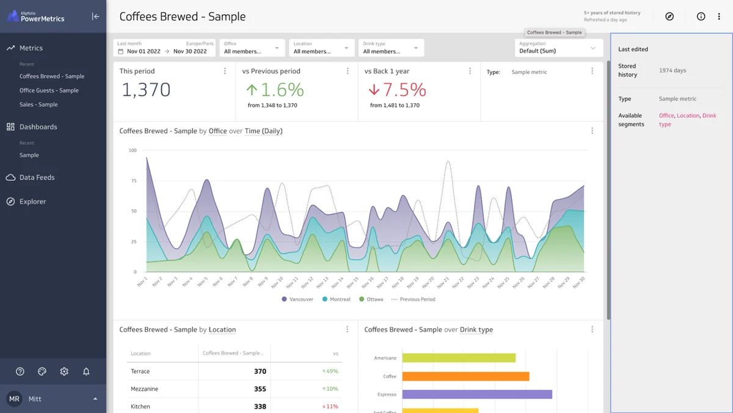Click the Location segment link in info panel

pos(688,115)
